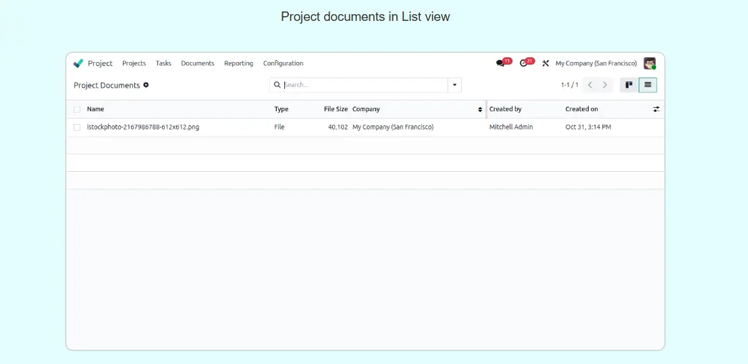748x364 pixels.
Task: Open the user avatar menu
Action: click(x=649, y=63)
